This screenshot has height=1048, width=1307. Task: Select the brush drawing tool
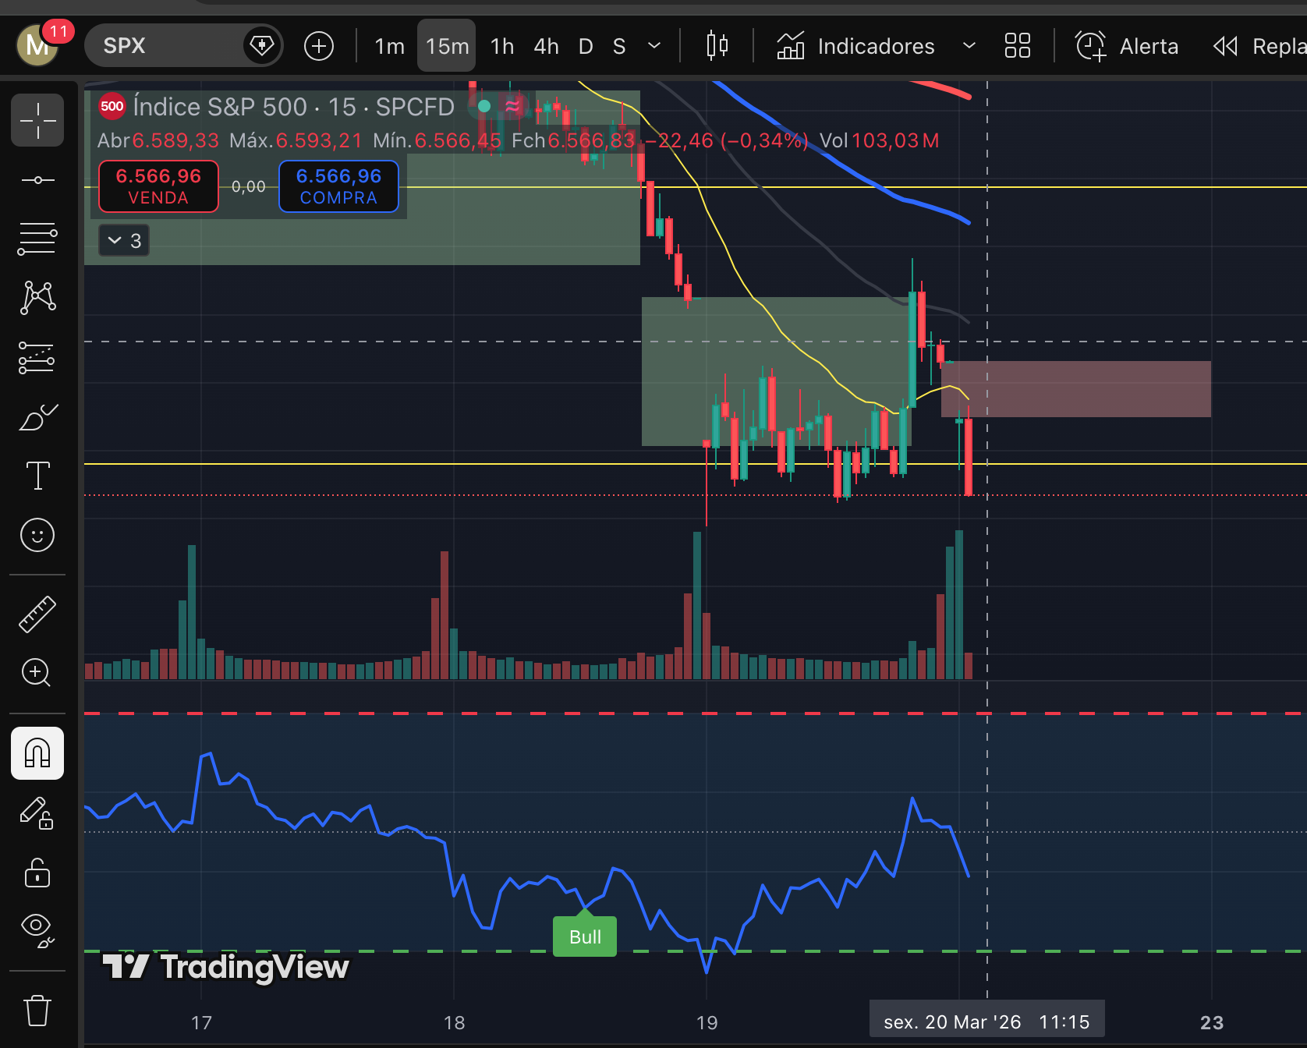[37, 417]
